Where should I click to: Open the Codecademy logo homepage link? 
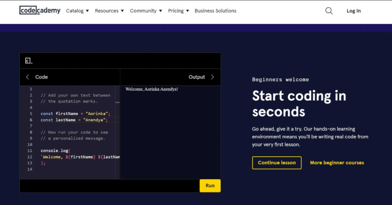click(x=40, y=10)
